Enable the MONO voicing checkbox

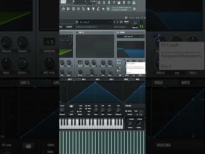coord(126,111)
